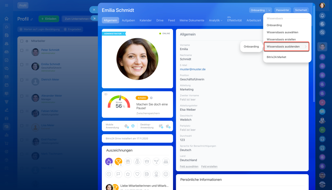Tick the checkbox in Emilia Schmidt's list row
Image resolution: width=332 pixels, height=190 pixels.
22,65
